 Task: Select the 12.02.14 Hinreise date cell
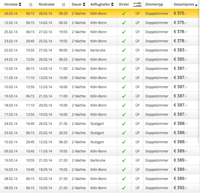coord(11,23)
